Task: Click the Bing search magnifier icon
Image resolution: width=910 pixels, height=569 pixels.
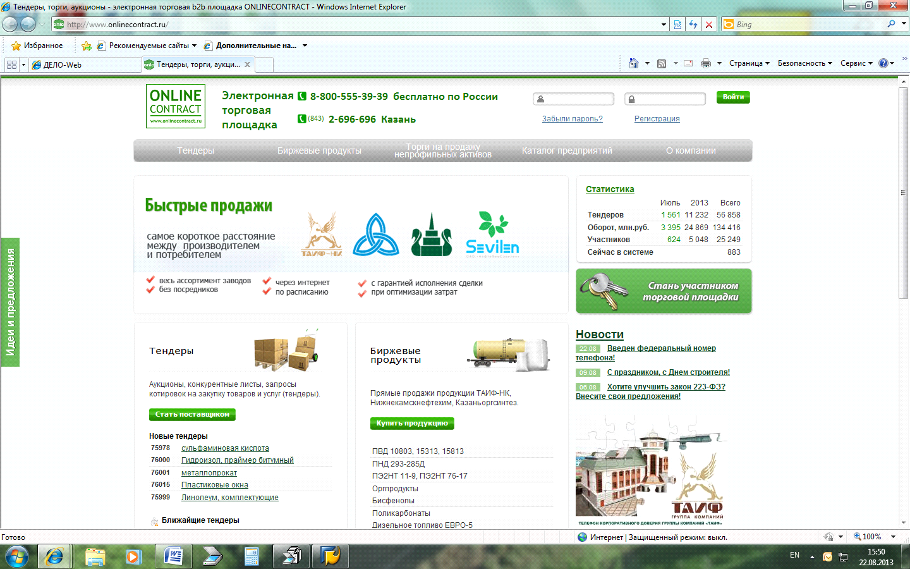Action: pyautogui.click(x=891, y=24)
